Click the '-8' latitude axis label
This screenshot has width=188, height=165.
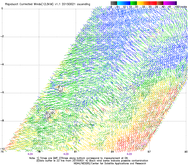(2, 120)
